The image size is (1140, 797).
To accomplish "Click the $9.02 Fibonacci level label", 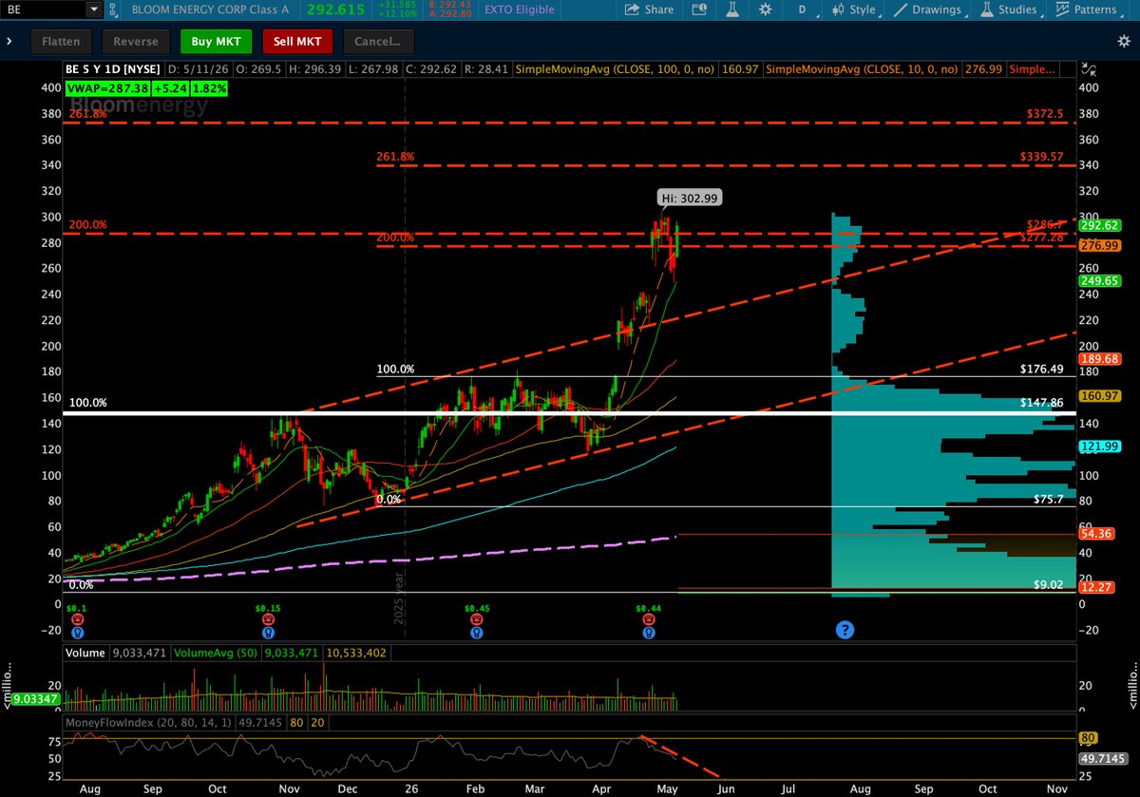I will [1049, 583].
